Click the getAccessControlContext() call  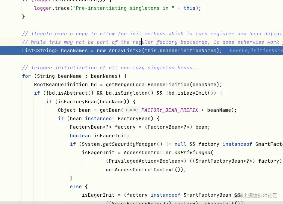tap(144, 170)
